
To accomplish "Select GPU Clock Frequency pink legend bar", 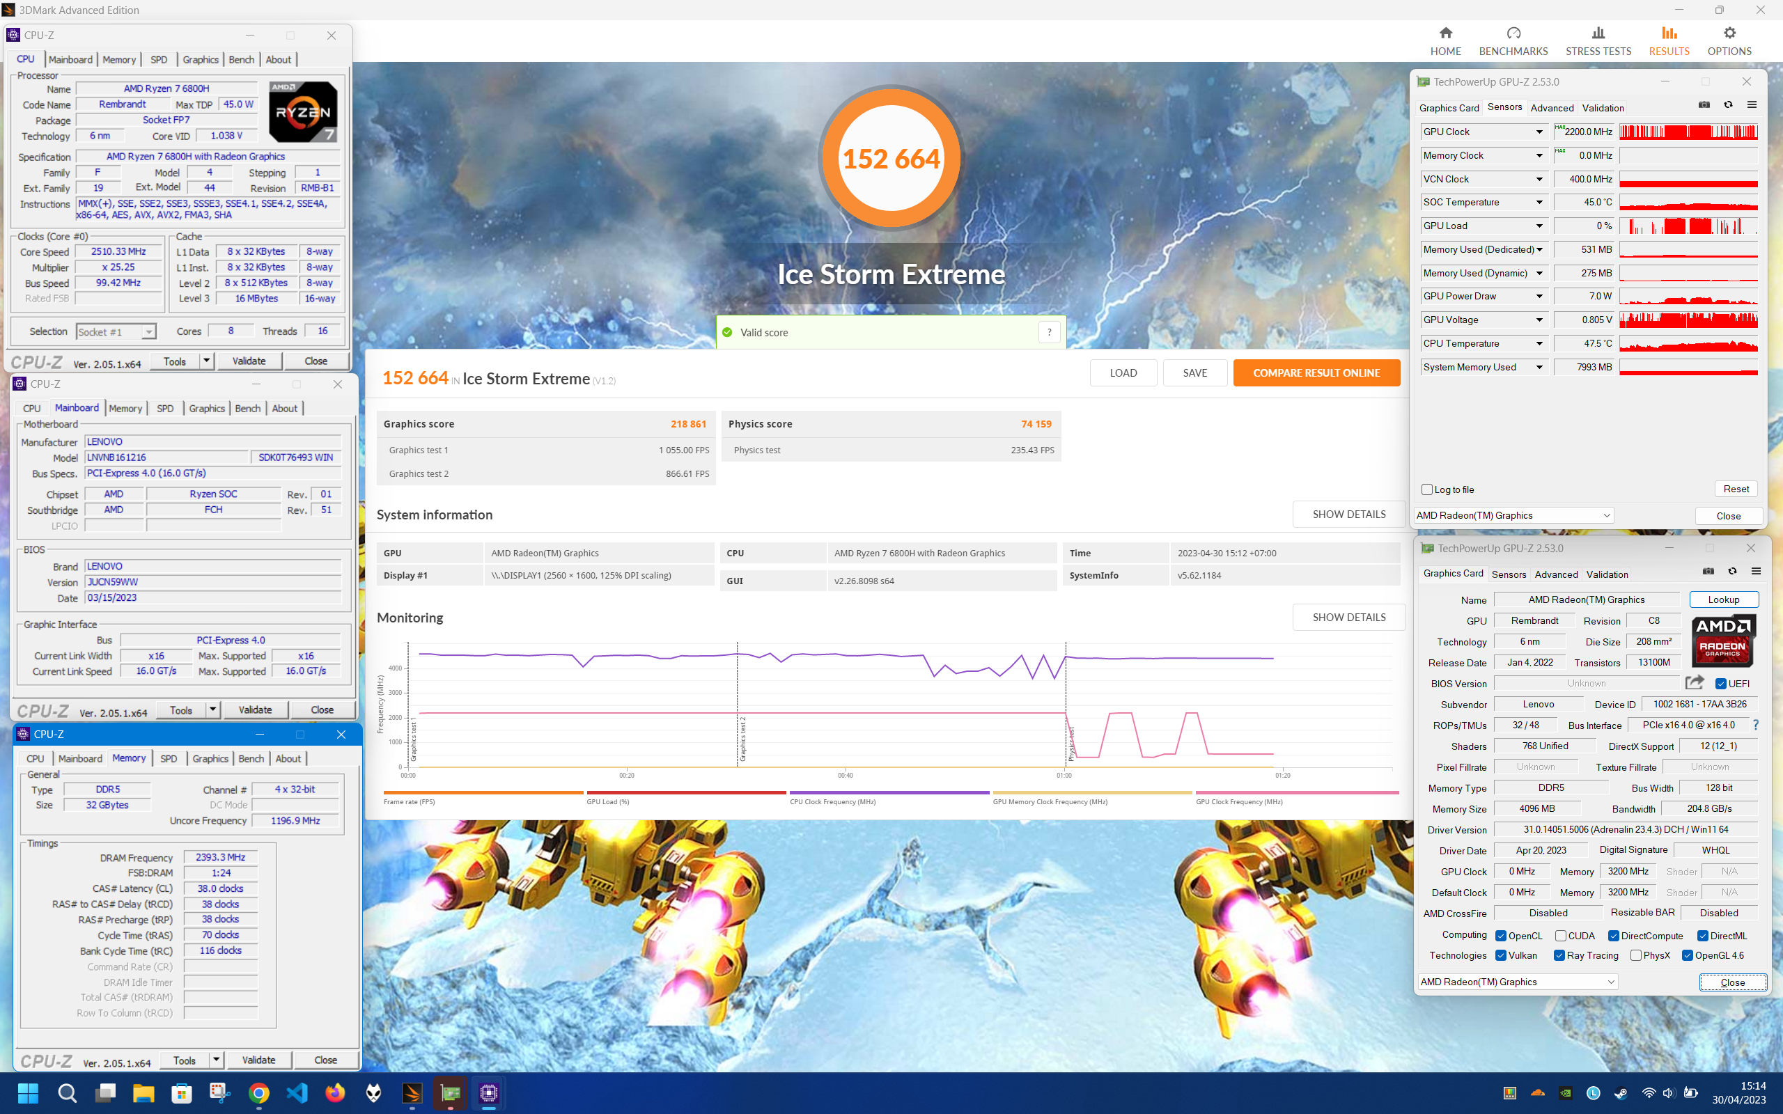I will click(x=1297, y=793).
